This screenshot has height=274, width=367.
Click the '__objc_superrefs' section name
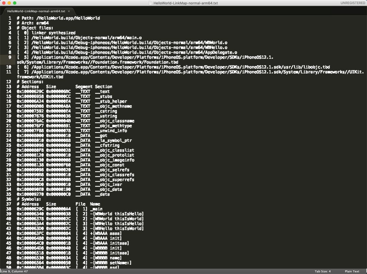pos(115,180)
